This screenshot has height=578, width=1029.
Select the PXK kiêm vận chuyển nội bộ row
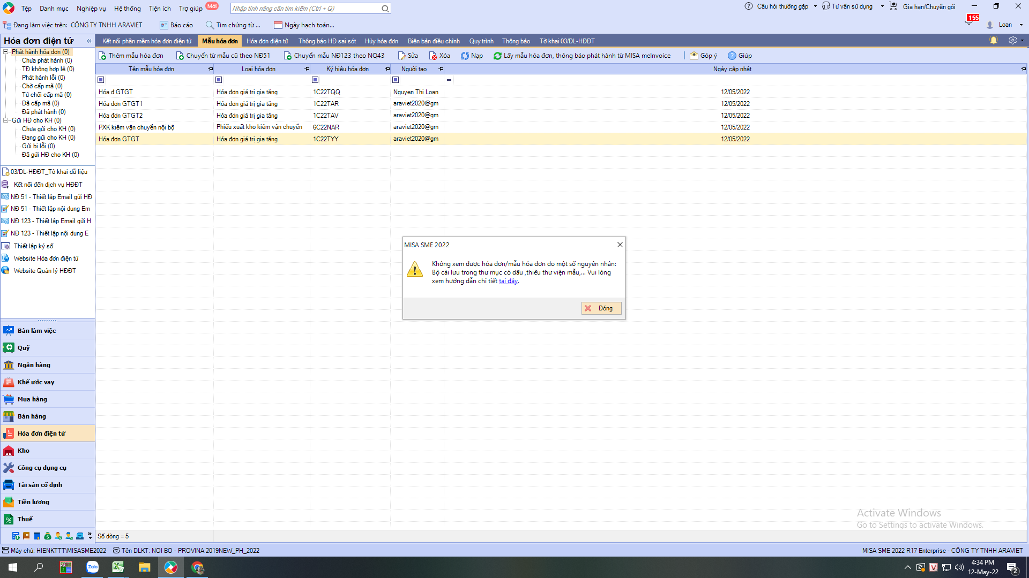(x=561, y=127)
